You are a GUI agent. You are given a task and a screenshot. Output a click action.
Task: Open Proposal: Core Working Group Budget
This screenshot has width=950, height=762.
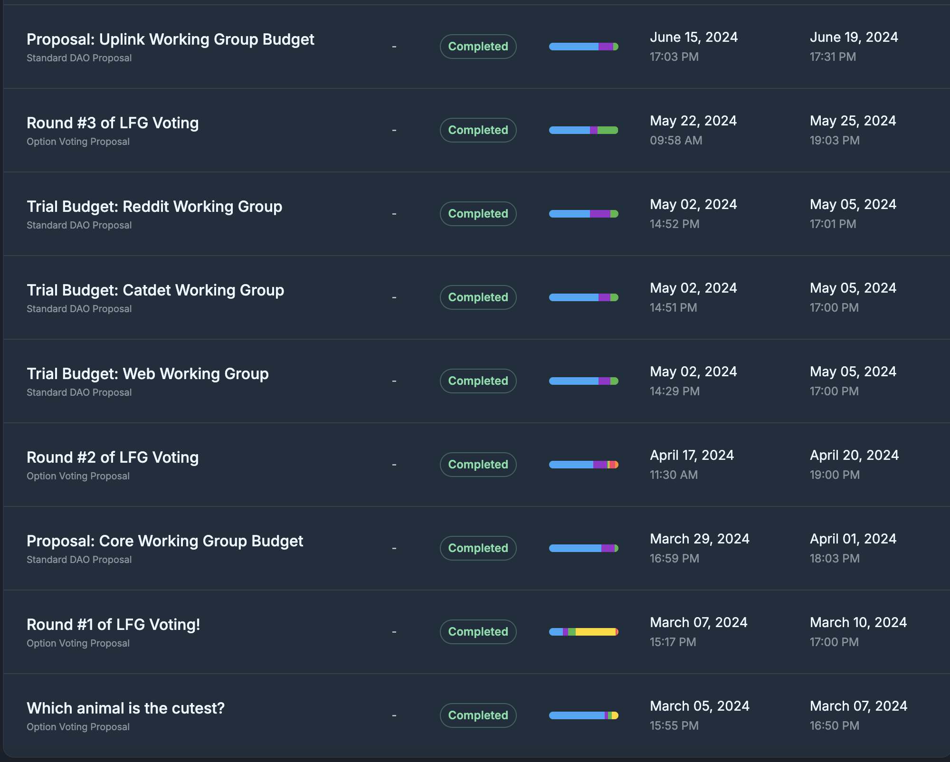click(x=165, y=541)
